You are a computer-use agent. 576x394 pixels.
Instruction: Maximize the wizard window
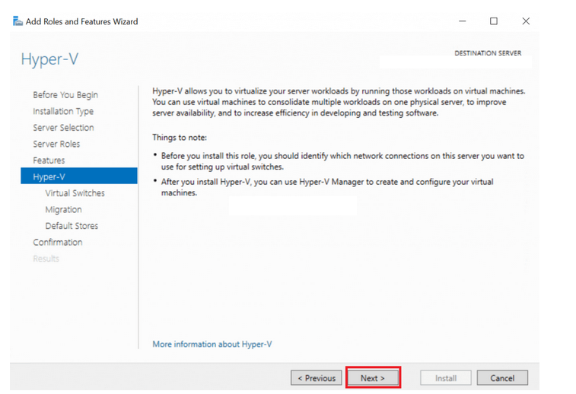[494, 21]
